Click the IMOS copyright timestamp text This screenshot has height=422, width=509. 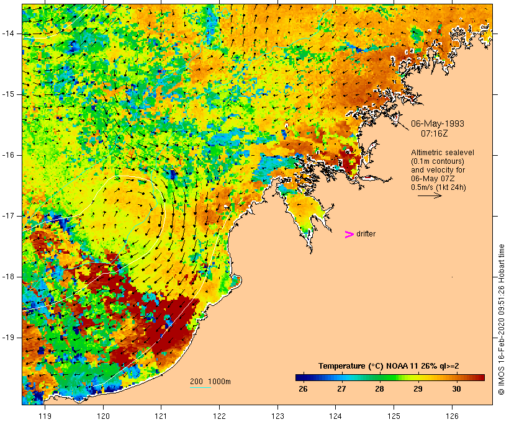click(501, 320)
